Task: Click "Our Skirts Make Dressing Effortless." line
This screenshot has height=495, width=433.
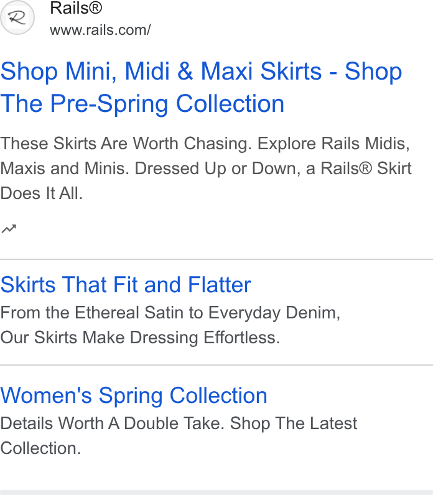Action: (140, 338)
